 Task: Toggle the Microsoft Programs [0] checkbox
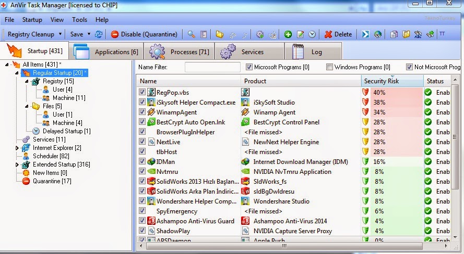(249, 67)
